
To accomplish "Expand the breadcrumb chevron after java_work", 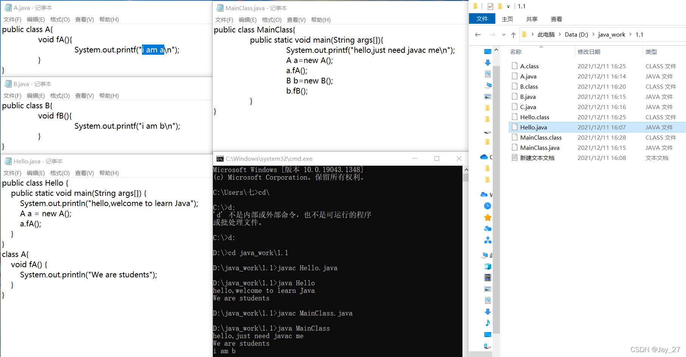I will [630, 34].
